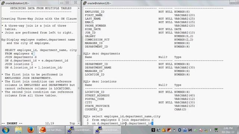This screenshot has height=134, width=239.
Task: Open the Bluetooth tray icon
Action: pyautogui.click(x=180, y=130)
